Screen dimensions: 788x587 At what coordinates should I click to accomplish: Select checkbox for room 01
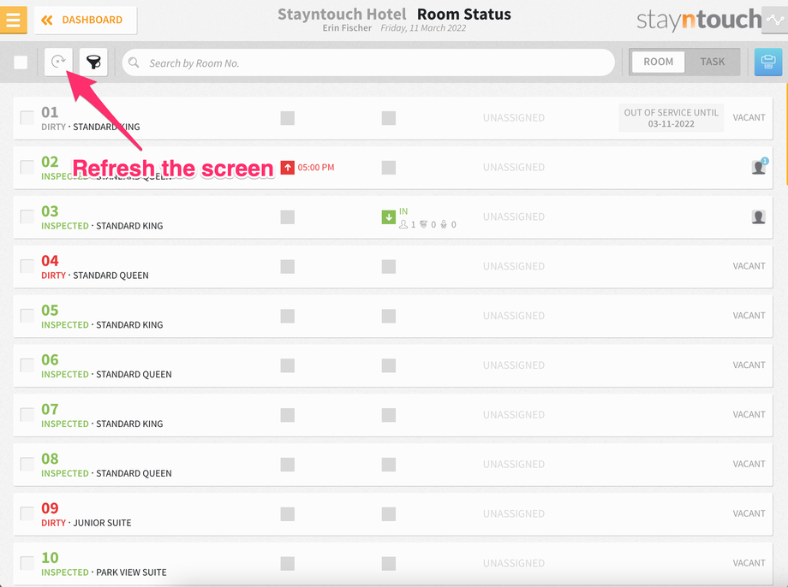(x=27, y=118)
